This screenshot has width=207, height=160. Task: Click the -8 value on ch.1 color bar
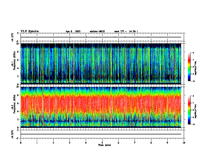(x=193, y=67)
